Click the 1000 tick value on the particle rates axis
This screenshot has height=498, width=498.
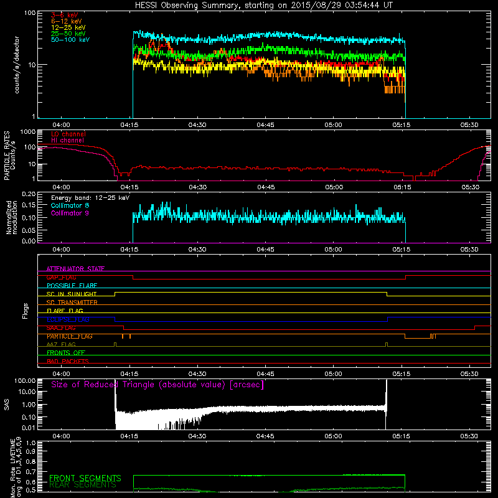click(27, 132)
